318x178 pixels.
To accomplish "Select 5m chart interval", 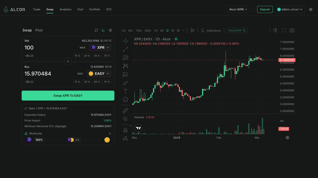I will coord(131,31).
